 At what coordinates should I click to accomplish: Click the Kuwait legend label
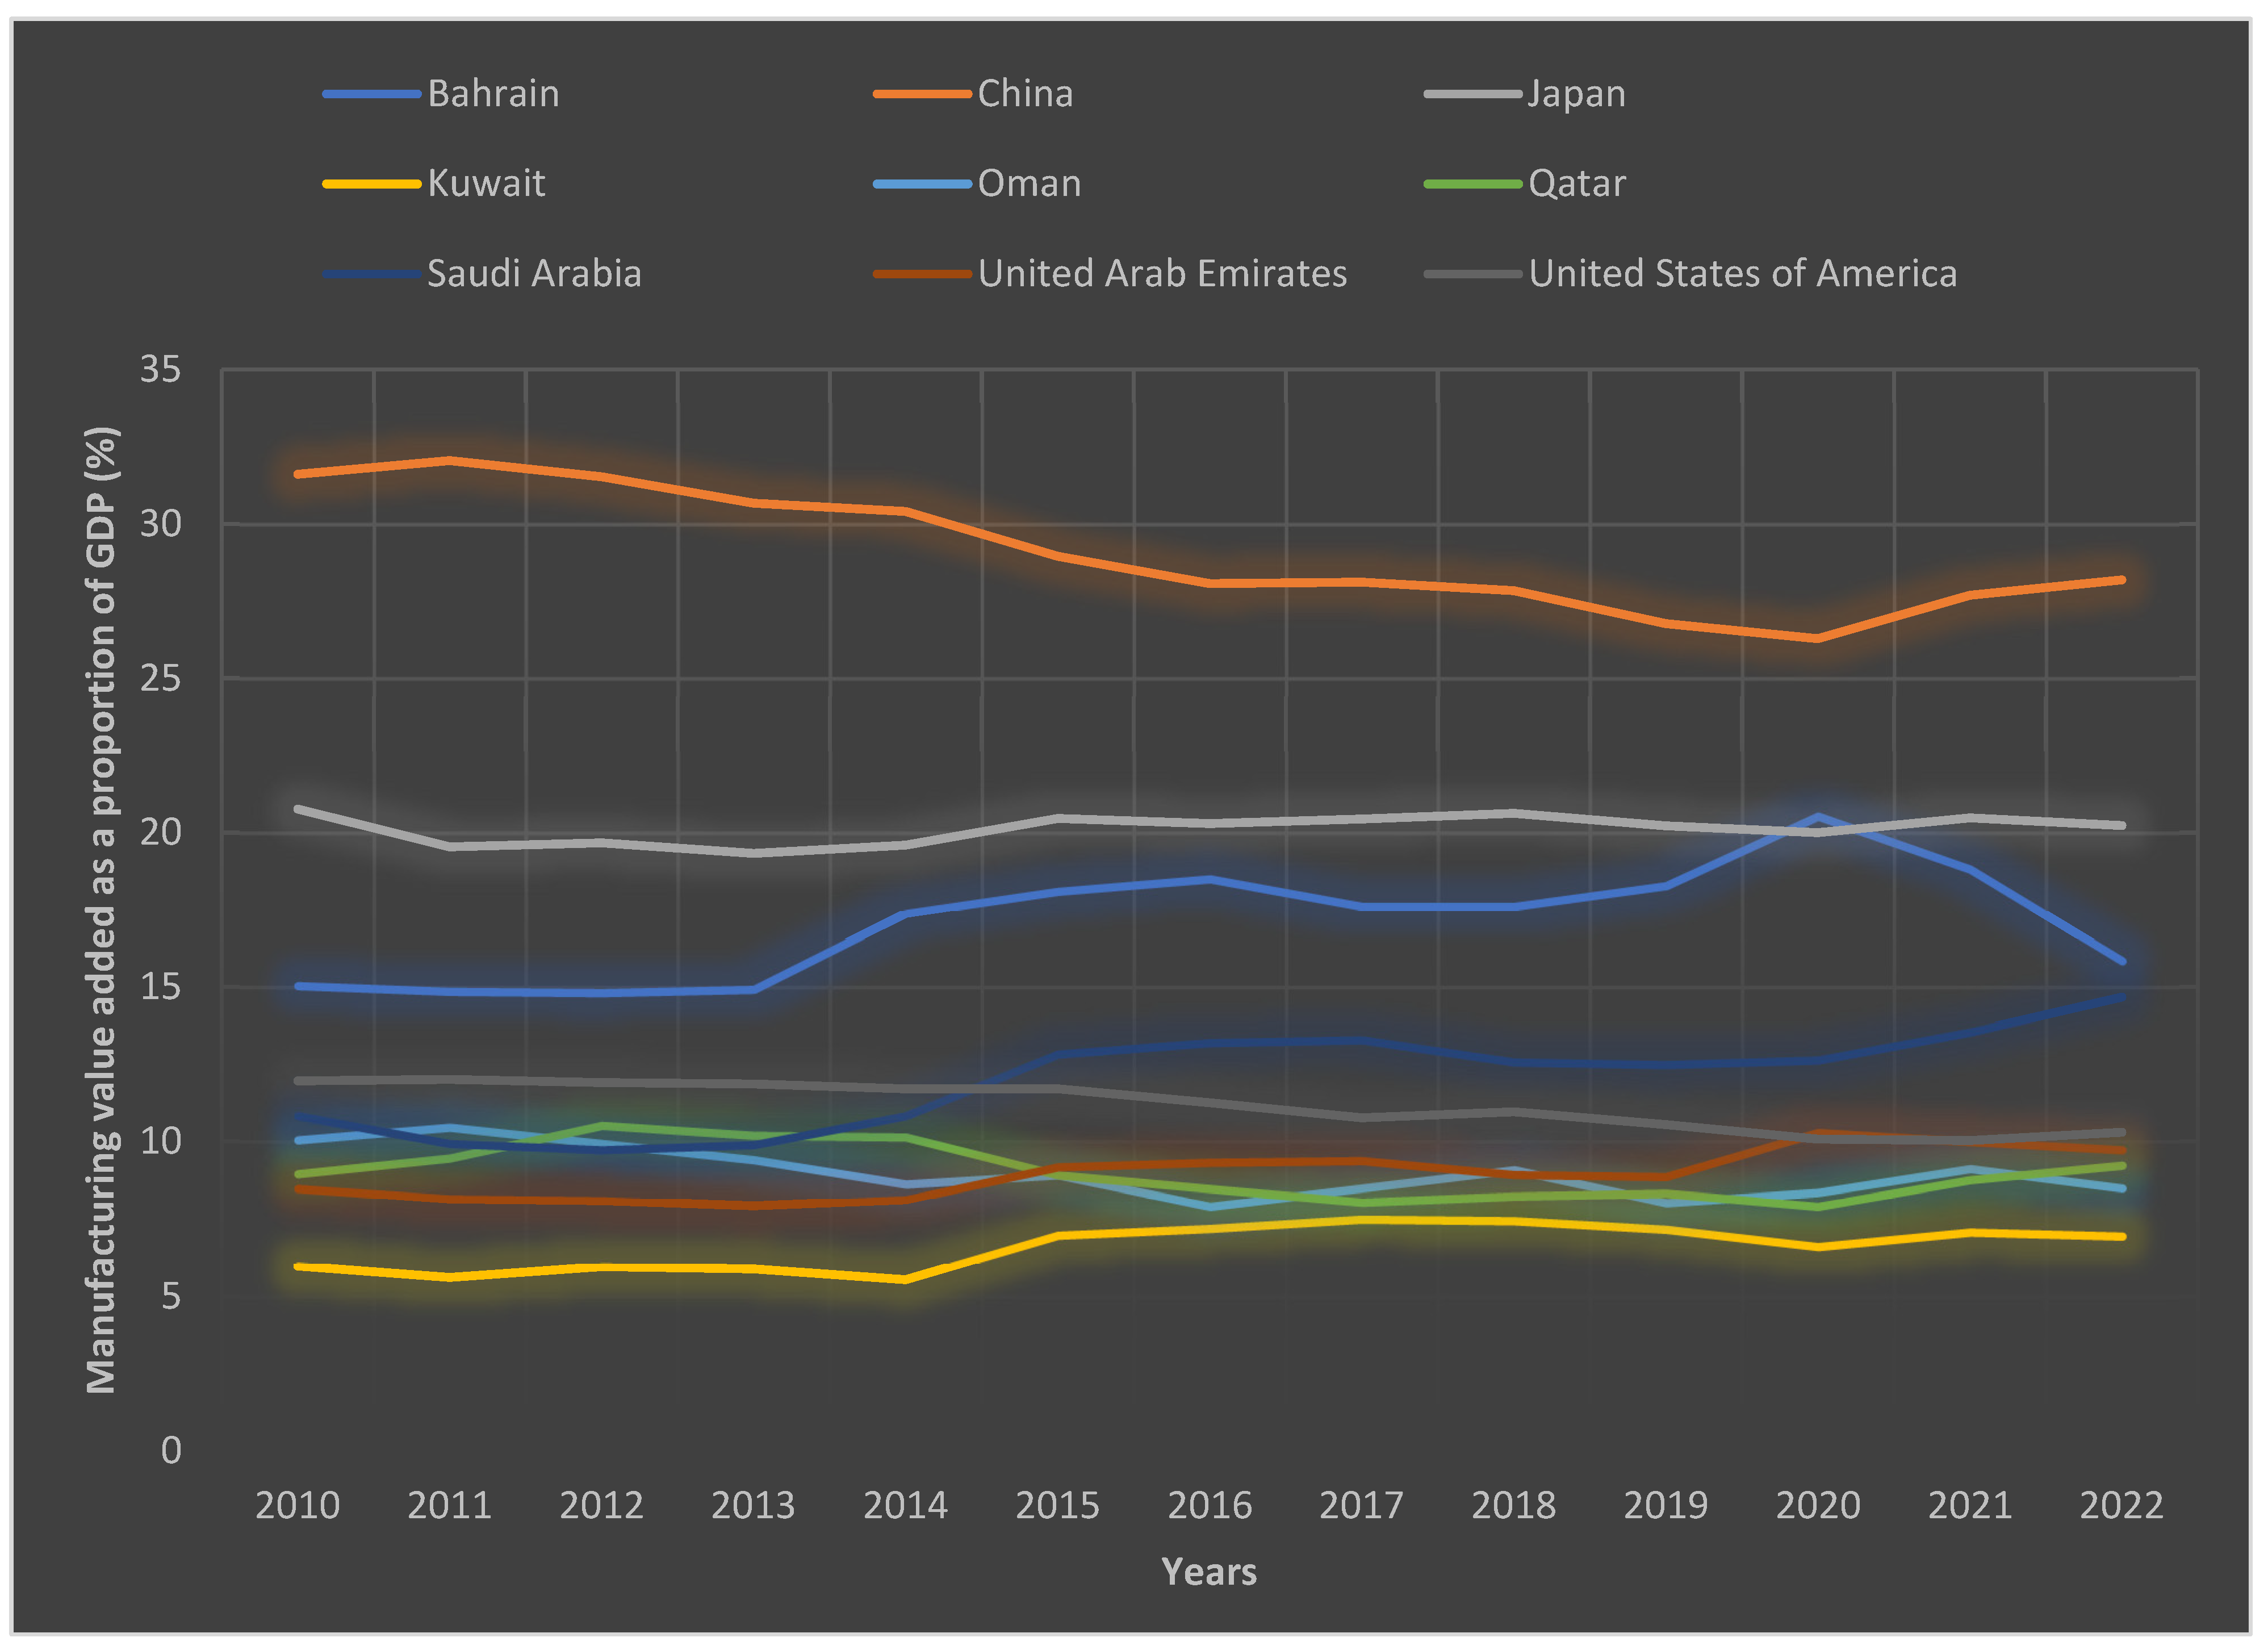(486, 184)
